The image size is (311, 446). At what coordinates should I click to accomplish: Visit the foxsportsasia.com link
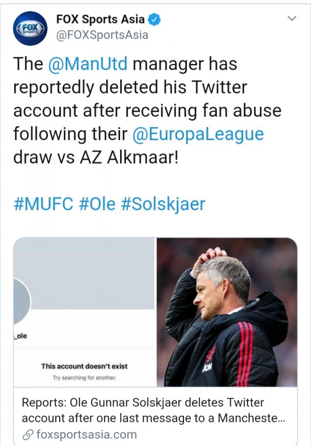pyautogui.click(x=86, y=434)
